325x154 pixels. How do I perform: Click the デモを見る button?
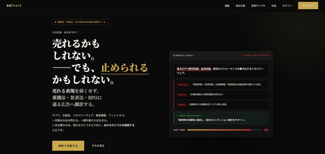coord(98,146)
